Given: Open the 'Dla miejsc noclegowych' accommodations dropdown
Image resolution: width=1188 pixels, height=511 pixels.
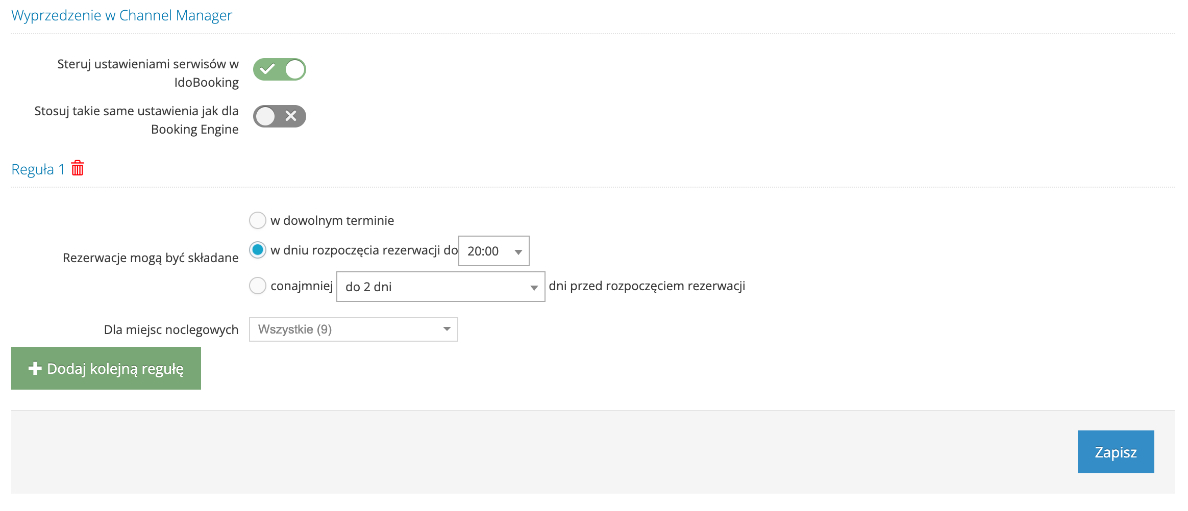Looking at the screenshot, I should (352, 329).
